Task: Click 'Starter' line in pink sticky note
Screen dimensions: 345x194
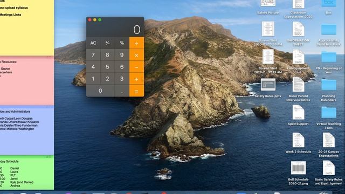Action: tap(5, 68)
